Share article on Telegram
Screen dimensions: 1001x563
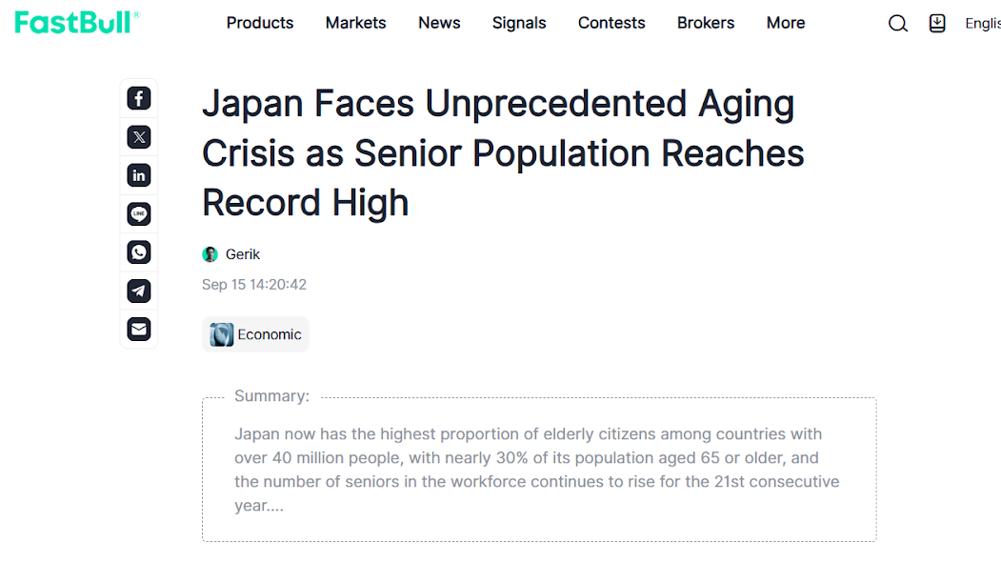click(139, 291)
